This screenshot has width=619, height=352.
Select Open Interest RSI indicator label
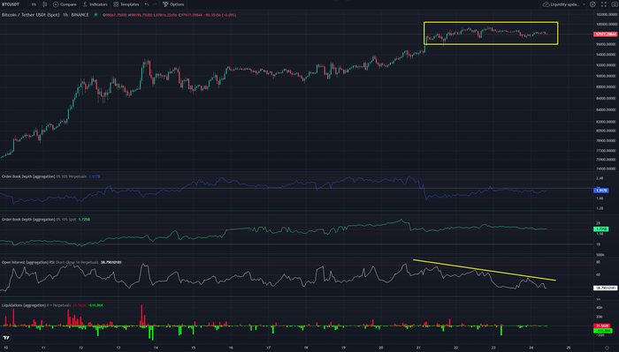pyautogui.click(x=50, y=262)
